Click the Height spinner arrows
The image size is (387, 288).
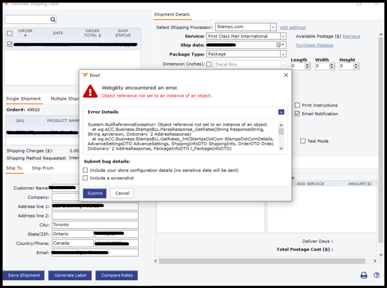(356, 66)
